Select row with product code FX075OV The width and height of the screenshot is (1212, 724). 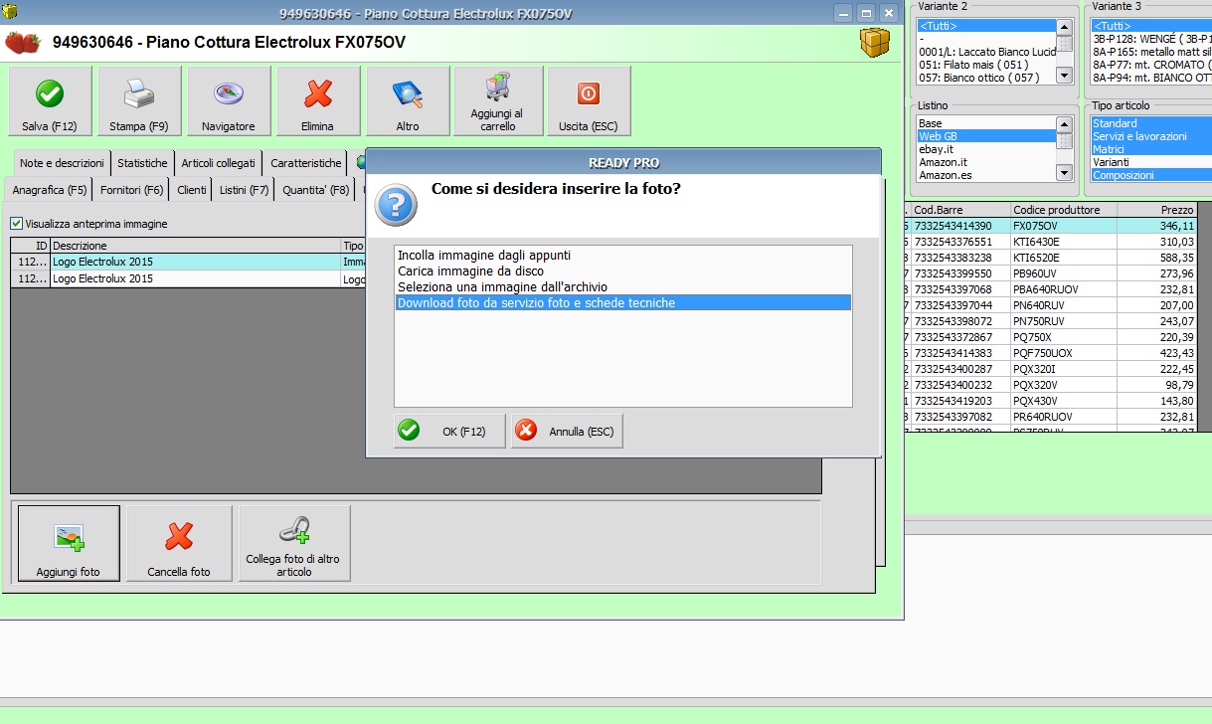1050,227
